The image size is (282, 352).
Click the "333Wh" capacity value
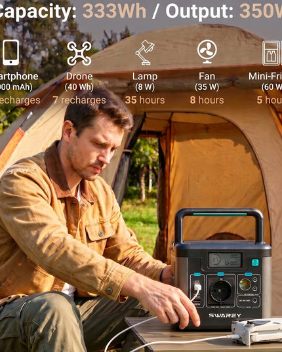[114, 10]
